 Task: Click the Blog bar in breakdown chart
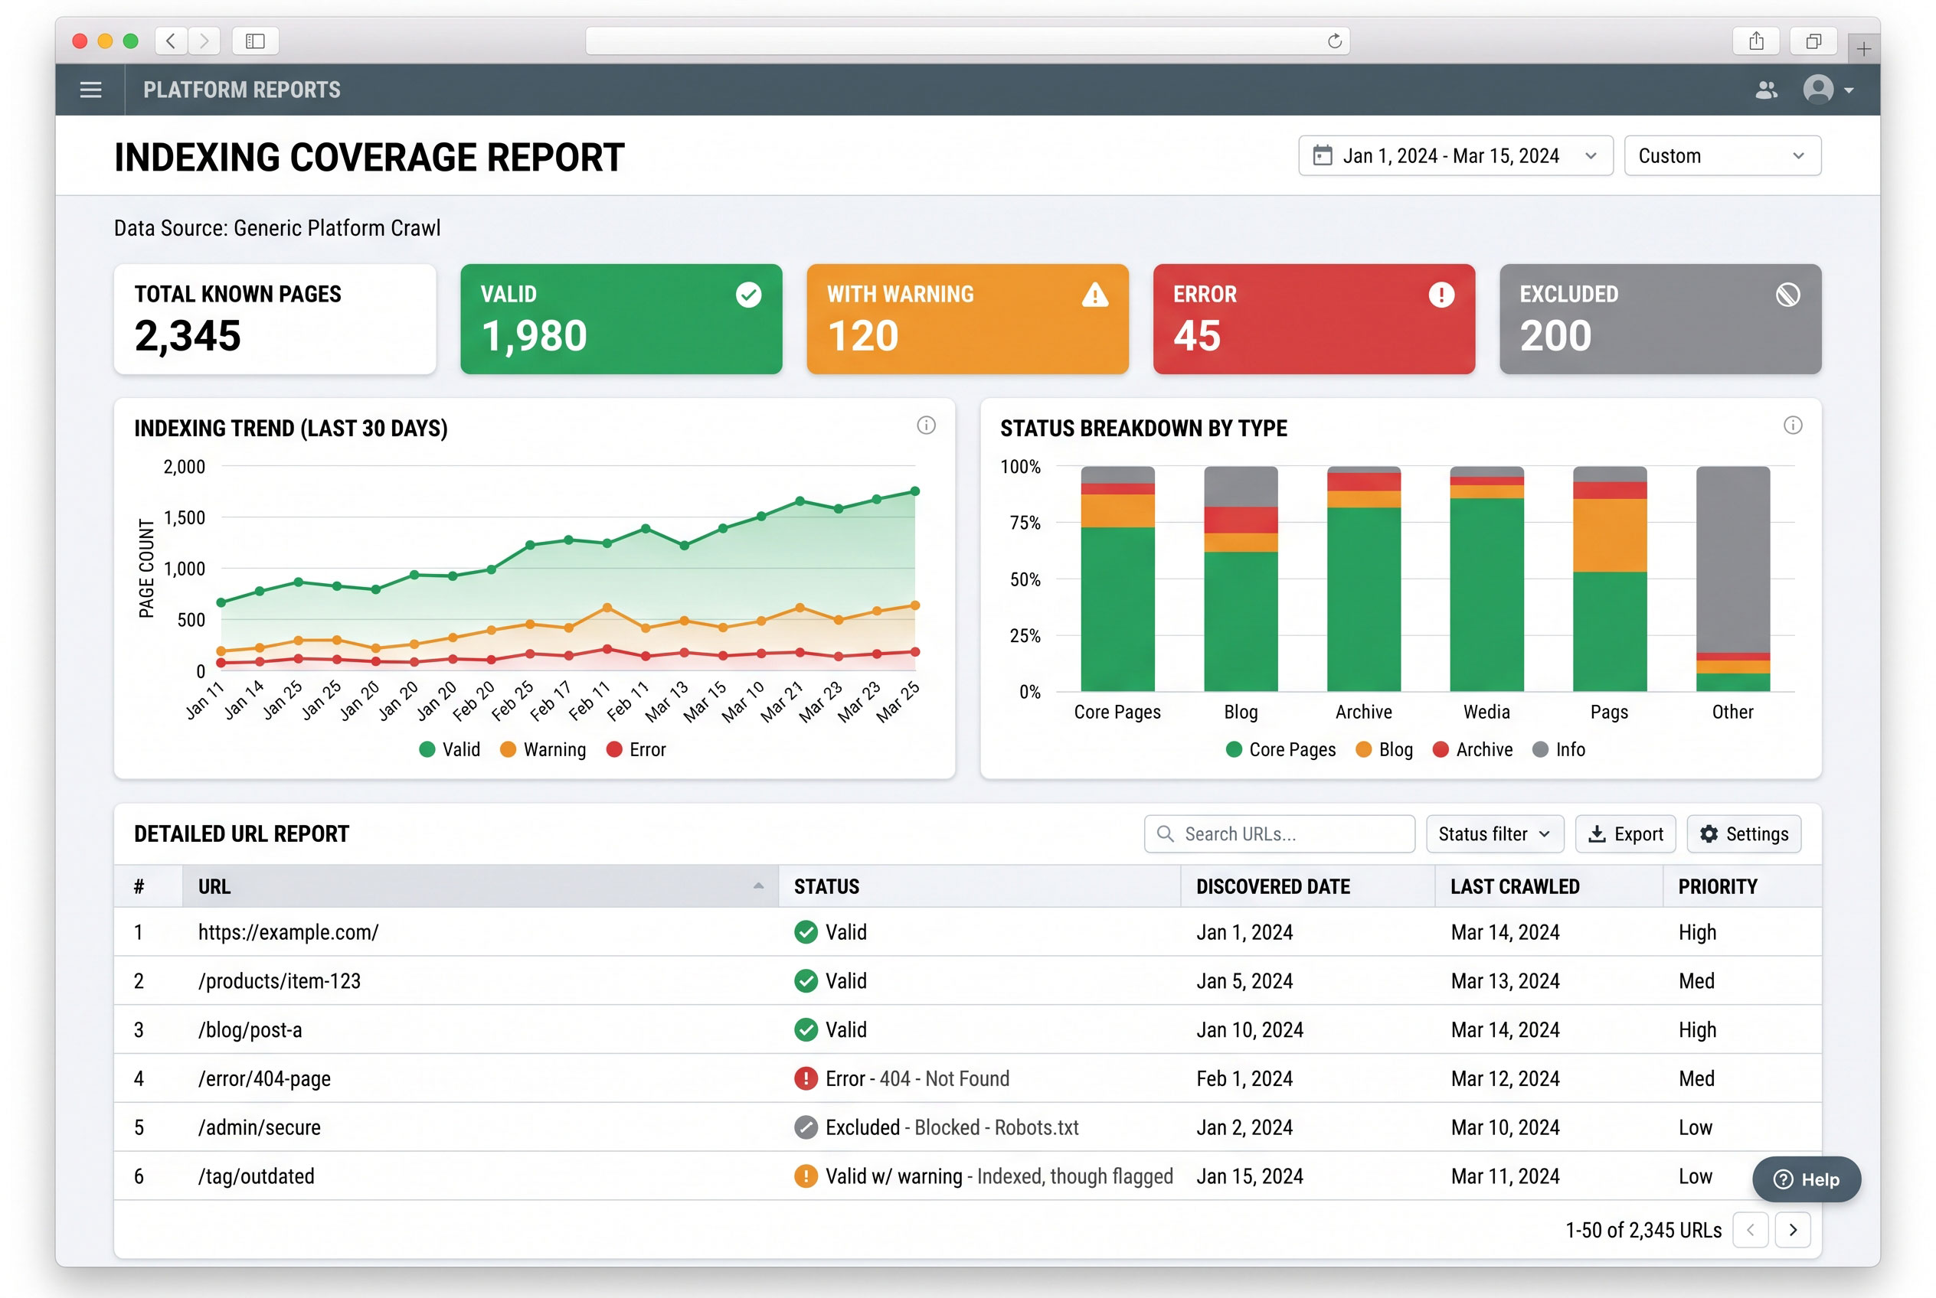1240,579
